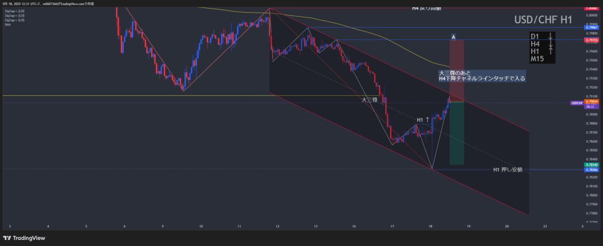Click the blue 0.78286 price label

tap(590, 170)
